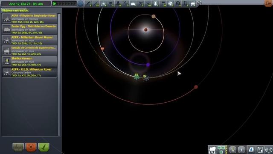Select the red planet Duna
The height and width of the screenshot is (154, 273).
coord(196,87)
